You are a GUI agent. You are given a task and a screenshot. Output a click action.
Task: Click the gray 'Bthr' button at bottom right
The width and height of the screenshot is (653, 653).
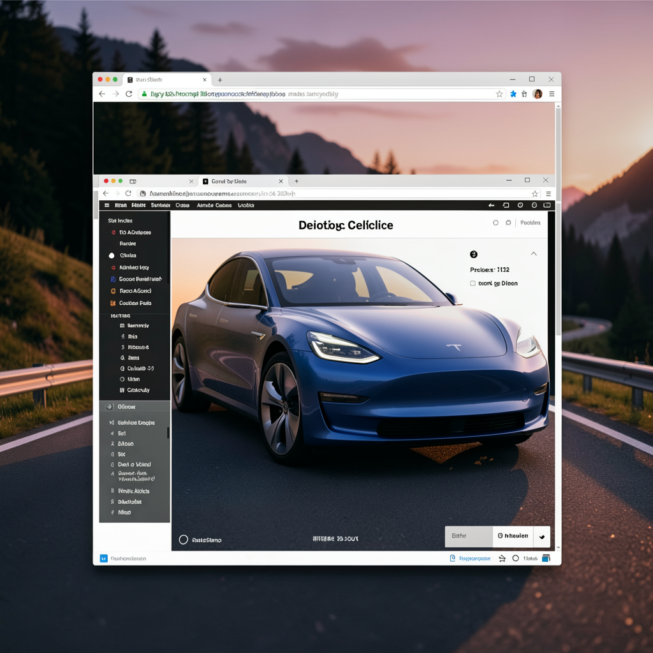(x=469, y=537)
